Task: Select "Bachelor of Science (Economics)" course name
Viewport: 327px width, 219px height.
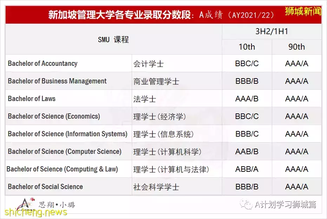Action: click(x=54, y=116)
